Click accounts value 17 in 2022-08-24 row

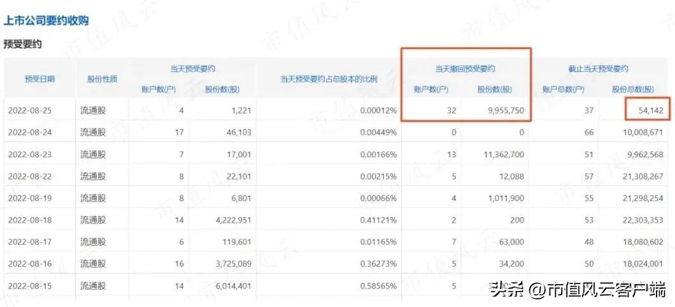(x=179, y=132)
